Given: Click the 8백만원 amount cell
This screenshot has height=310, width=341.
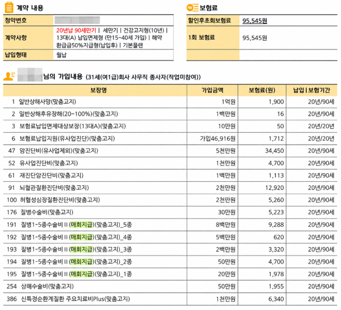Looking at the screenshot, I should pyautogui.click(x=226, y=225).
